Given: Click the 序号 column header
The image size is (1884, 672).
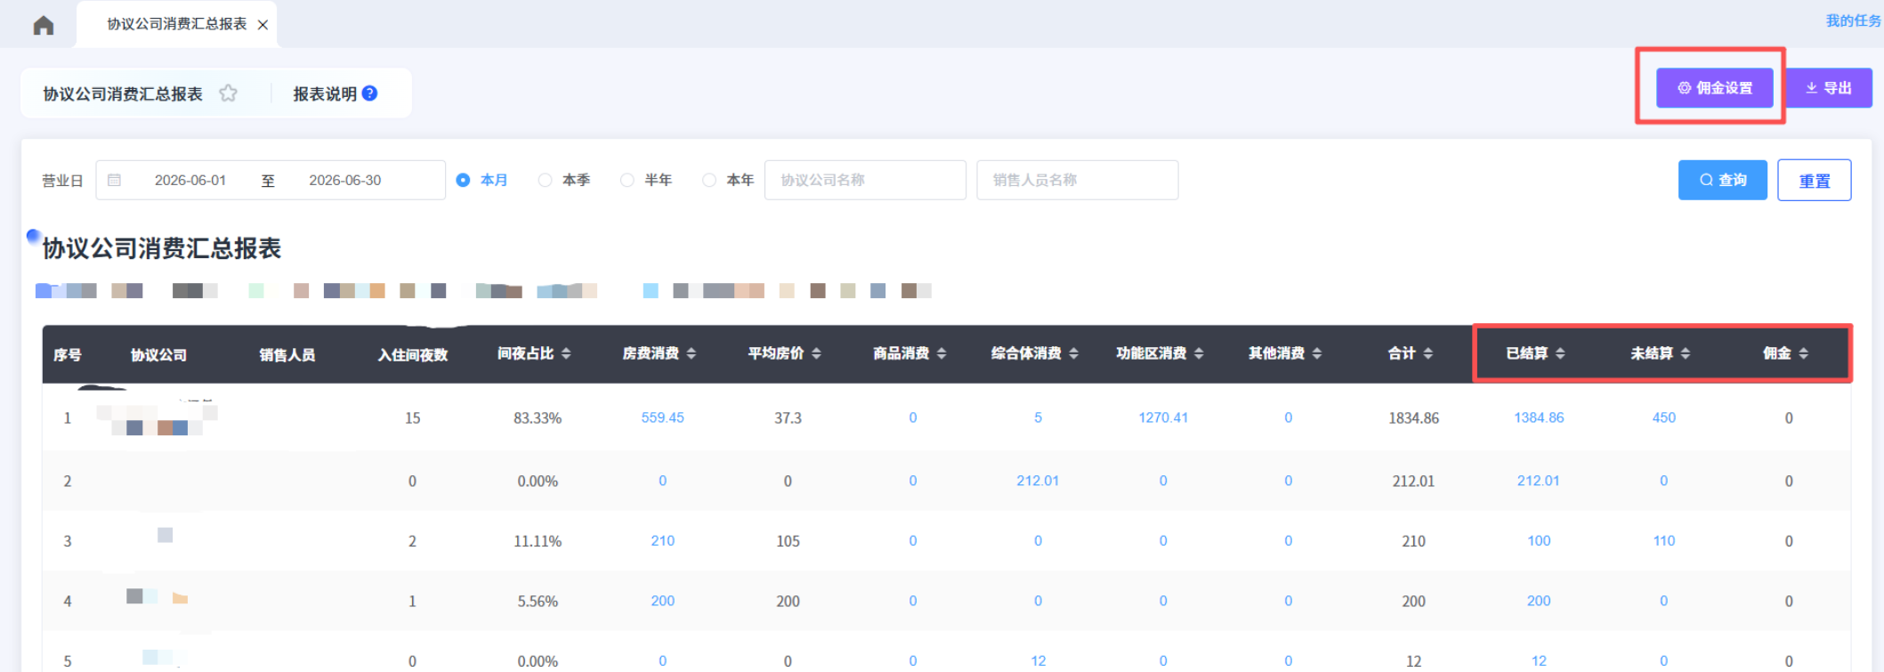Looking at the screenshot, I should [x=68, y=354].
